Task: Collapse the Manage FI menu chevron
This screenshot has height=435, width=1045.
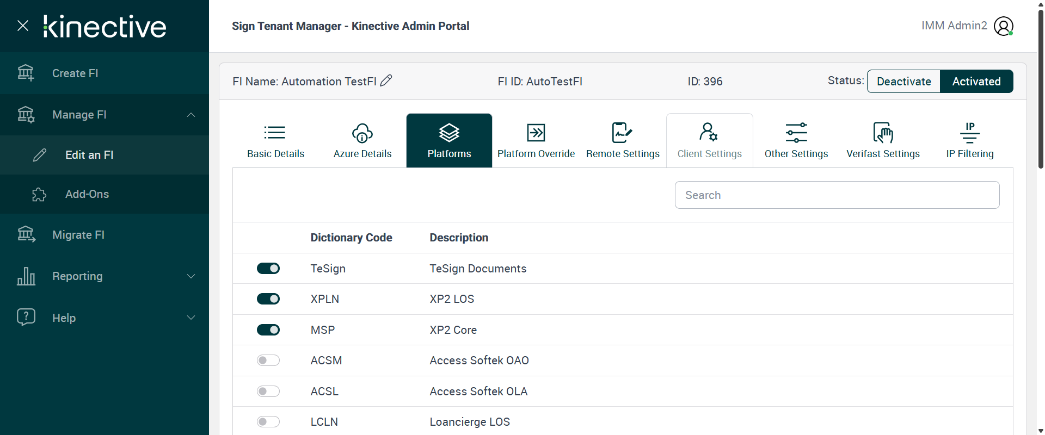Action: click(191, 115)
